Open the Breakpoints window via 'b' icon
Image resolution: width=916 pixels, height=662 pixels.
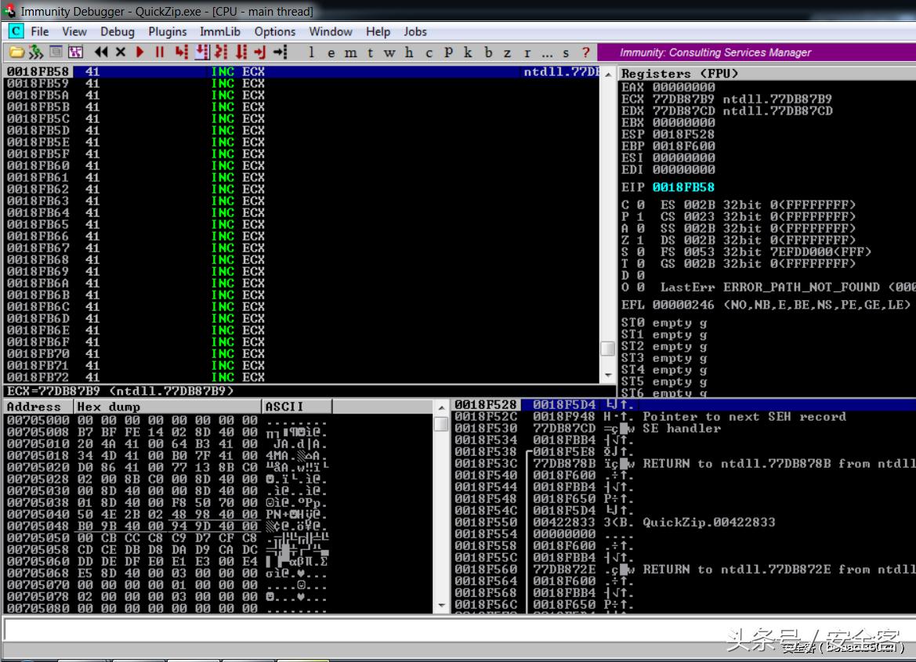coord(488,52)
